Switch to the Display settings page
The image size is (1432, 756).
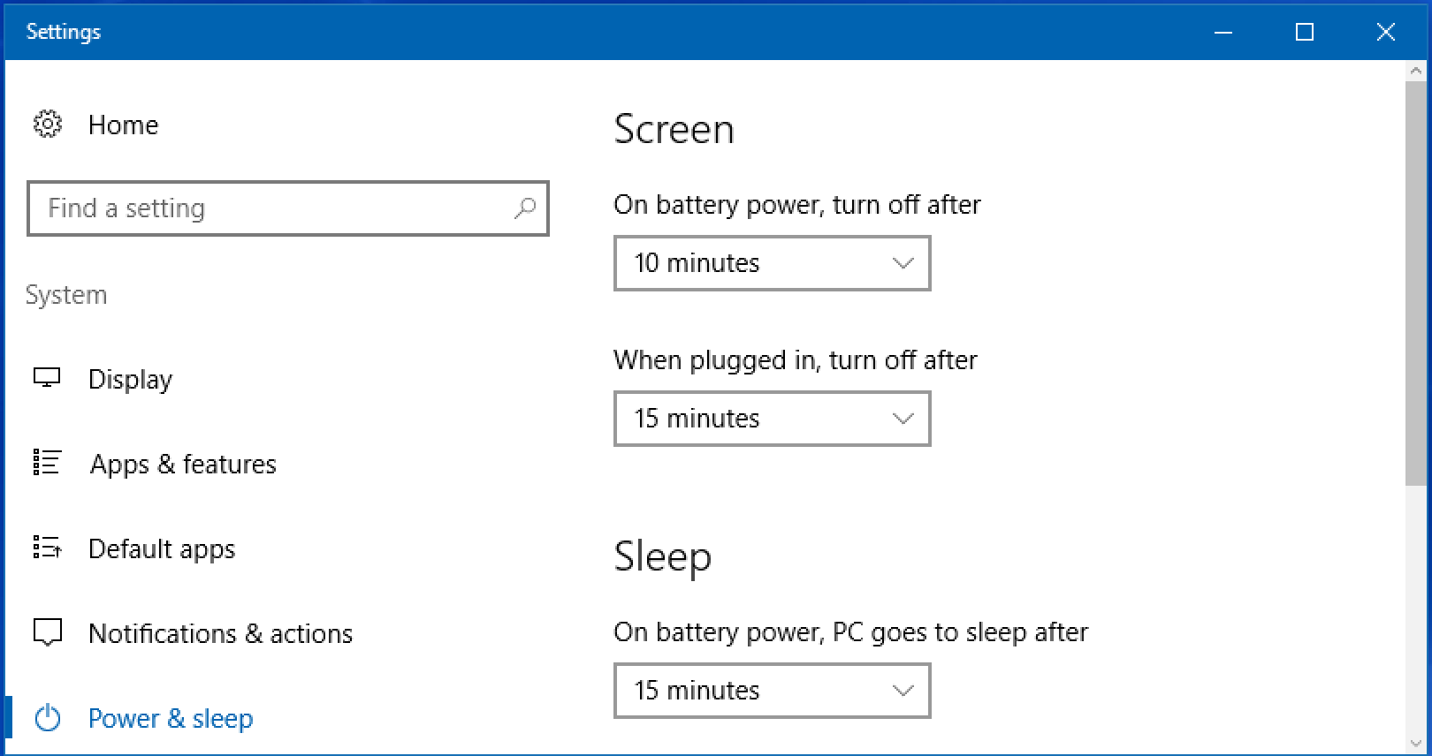point(130,378)
